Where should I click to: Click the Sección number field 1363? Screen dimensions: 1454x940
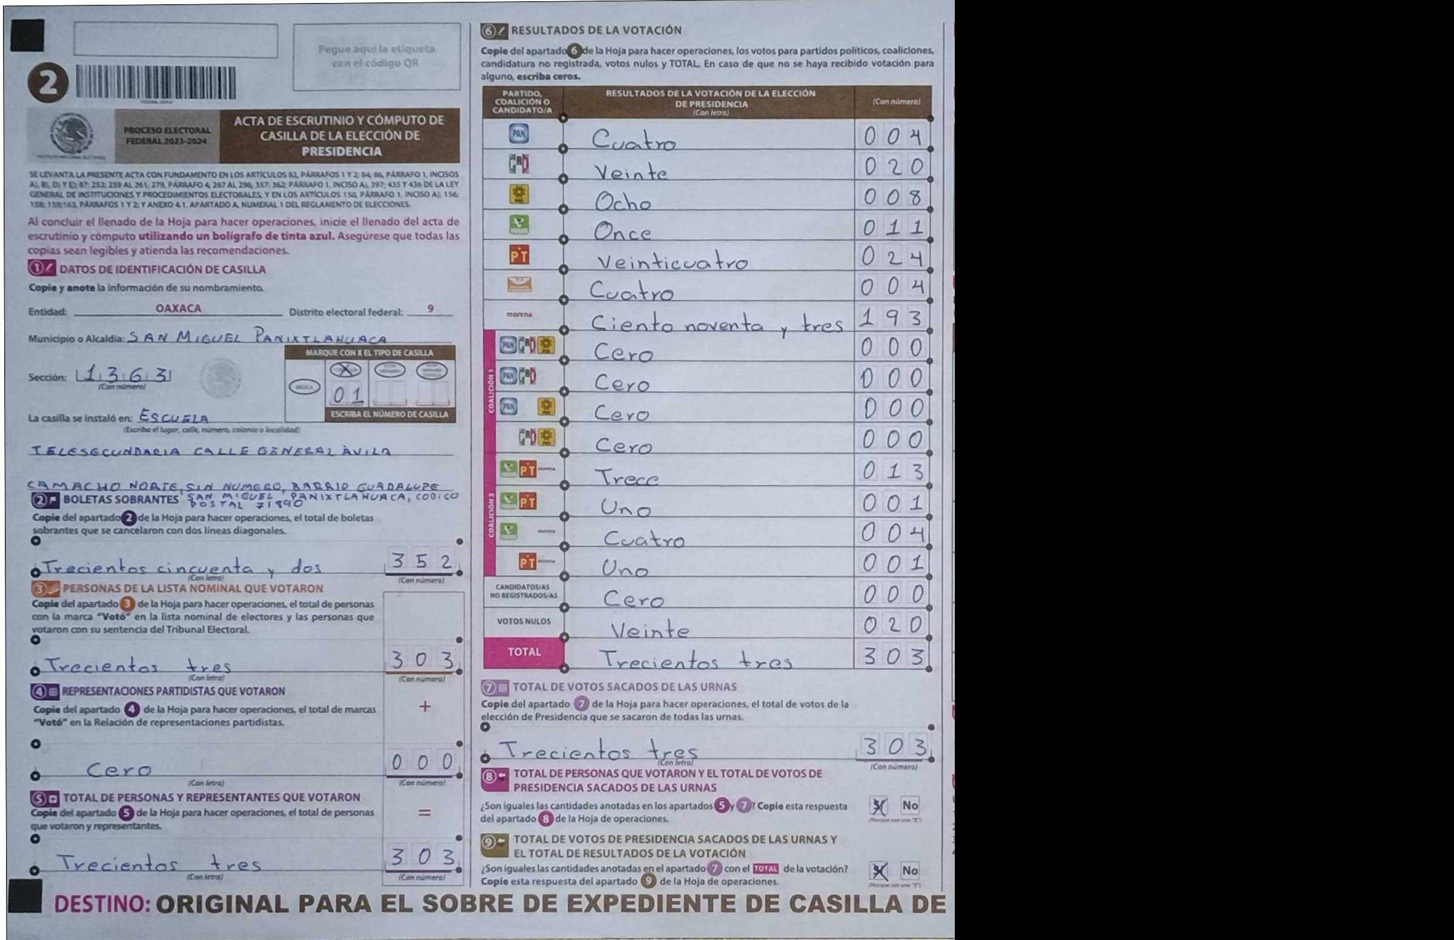[124, 374]
